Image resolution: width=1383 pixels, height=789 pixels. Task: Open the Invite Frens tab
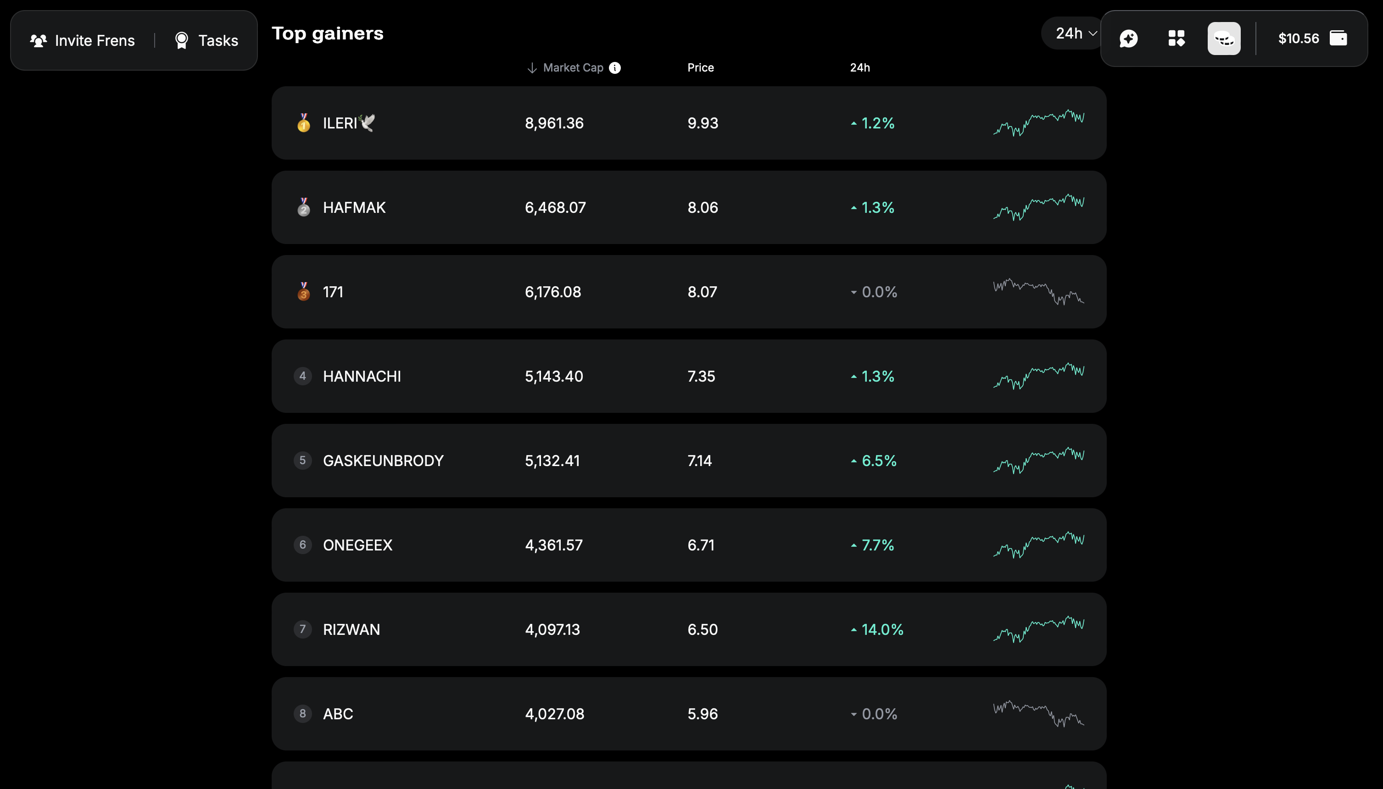(83, 41)
